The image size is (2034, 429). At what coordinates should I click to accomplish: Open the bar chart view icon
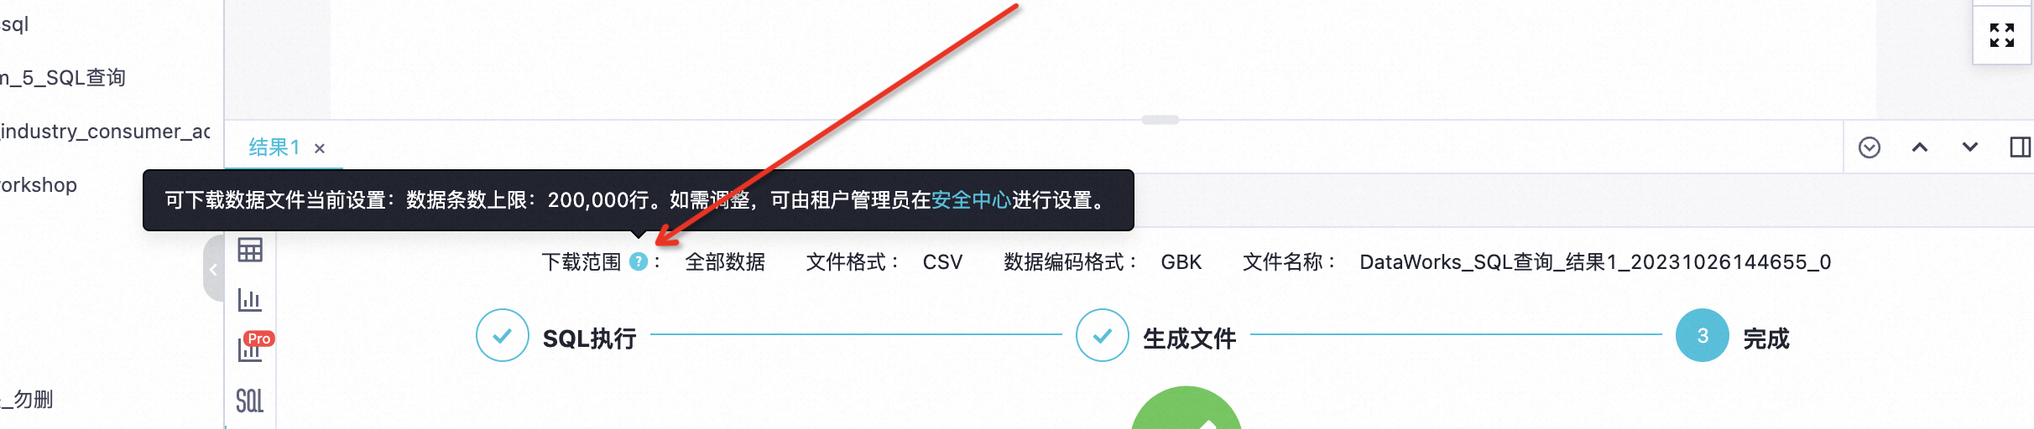pyautogui.click(x=250, y=300)
